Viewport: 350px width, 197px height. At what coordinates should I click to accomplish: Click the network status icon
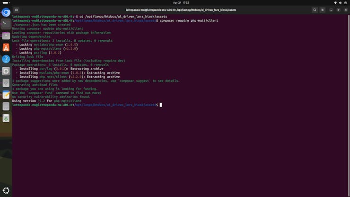335,3
